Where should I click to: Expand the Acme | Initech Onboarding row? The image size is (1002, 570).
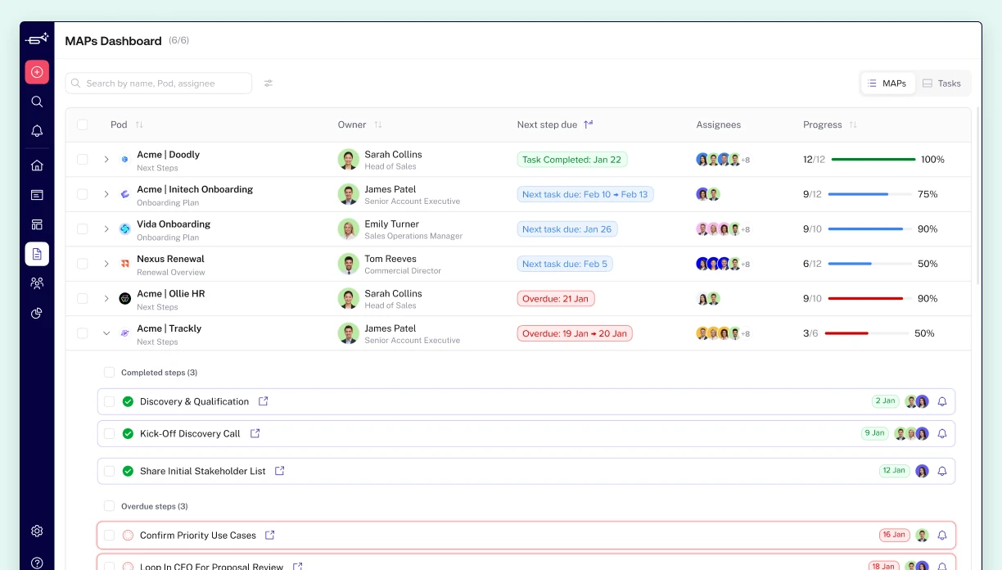tap(106, 194)
